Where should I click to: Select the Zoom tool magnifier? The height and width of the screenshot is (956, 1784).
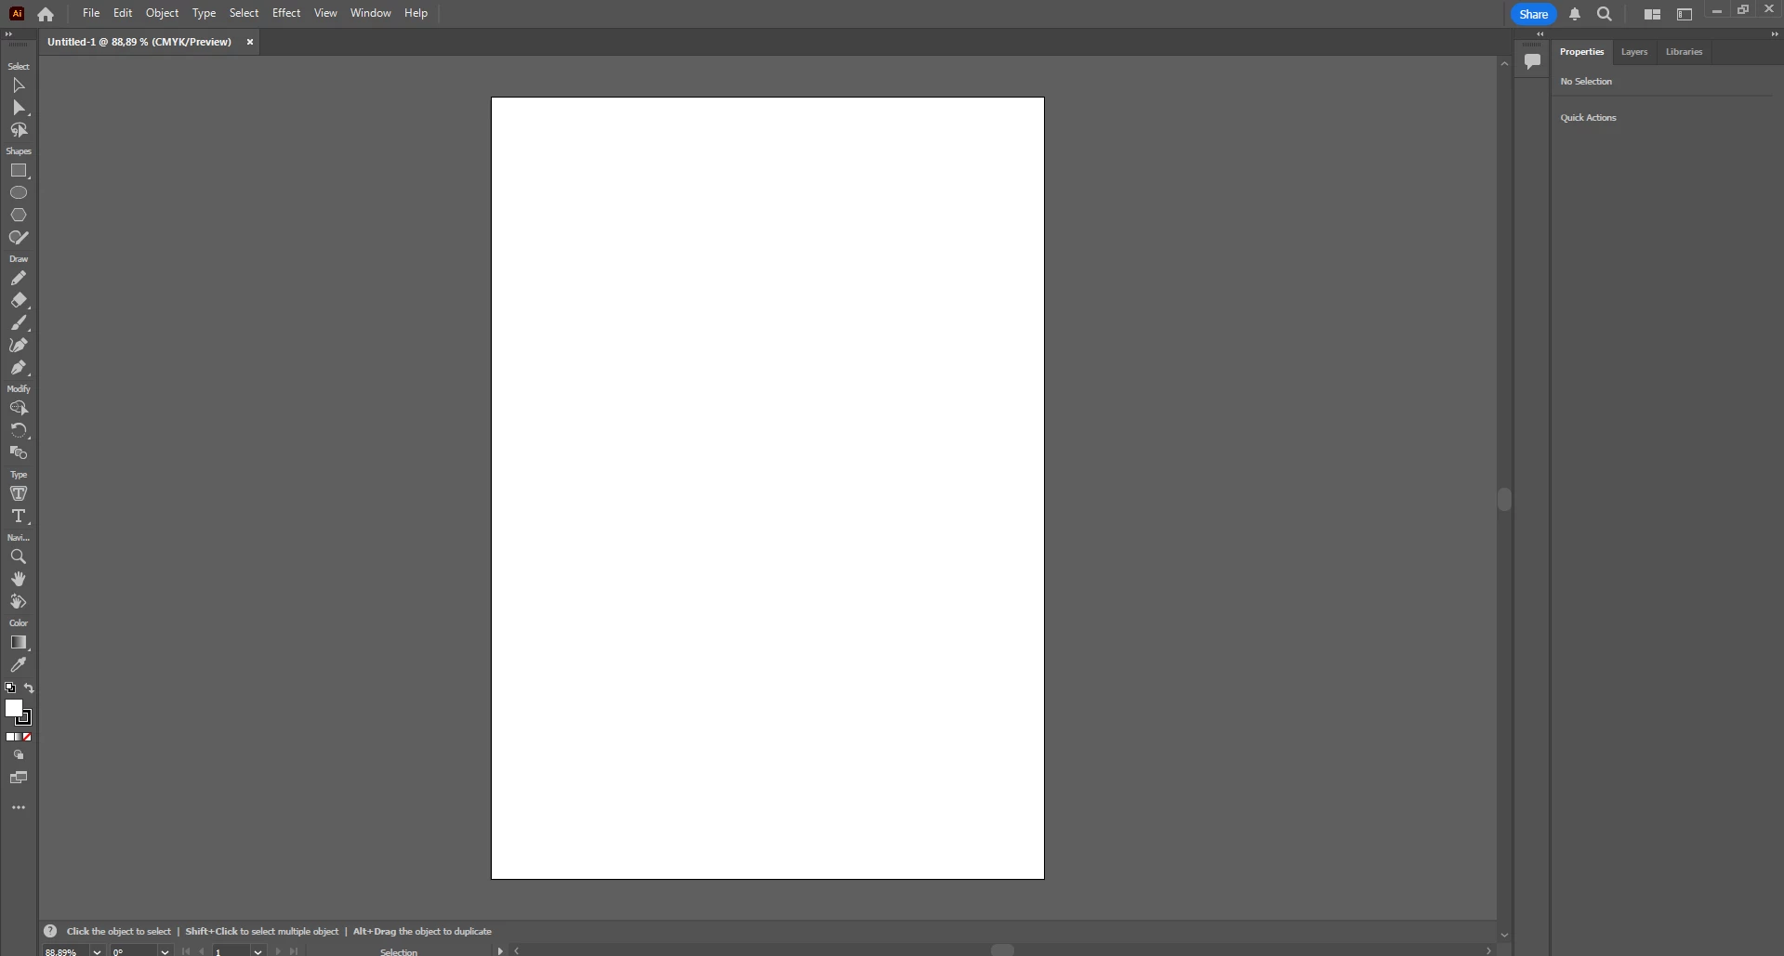tap(19, 557)
